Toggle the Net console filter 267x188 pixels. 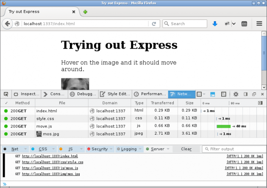coord(13,149)
